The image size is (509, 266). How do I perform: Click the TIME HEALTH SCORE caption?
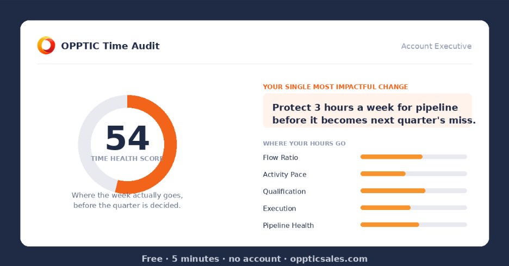click(127, 158)
